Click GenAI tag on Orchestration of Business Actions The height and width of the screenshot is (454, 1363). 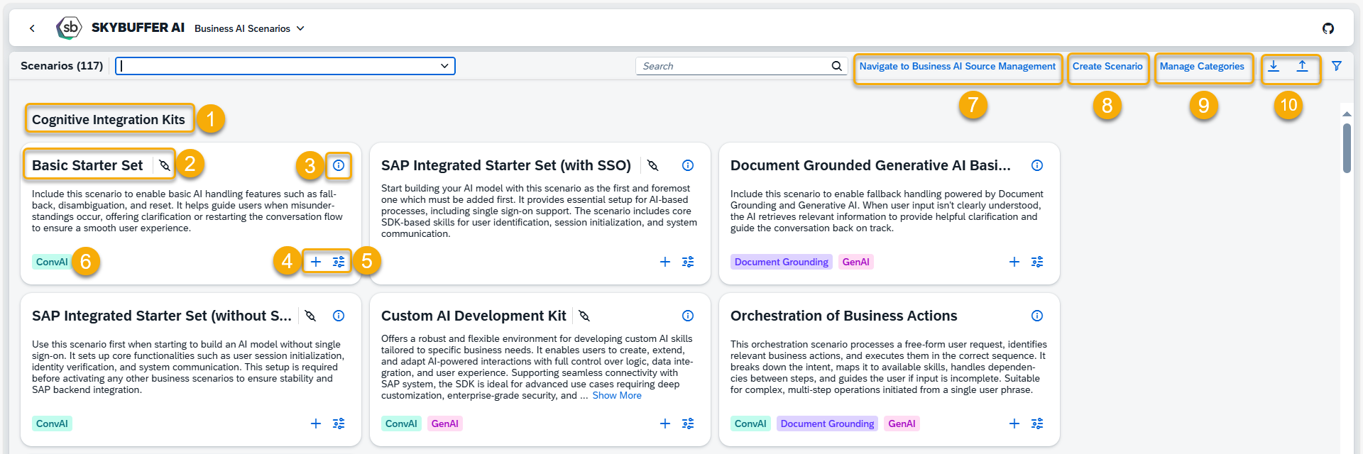[902, 423]
